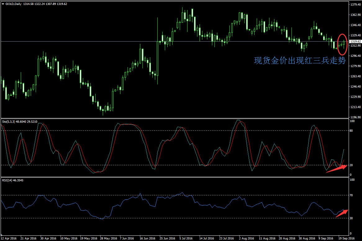Viewport: 362px width, 241px height.
Task: Click the 12 Apr 2016 date label
Action: tap(9, 239)
